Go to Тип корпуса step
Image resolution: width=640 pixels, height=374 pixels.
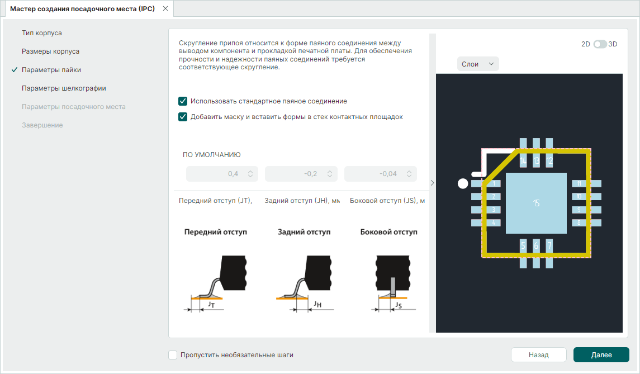[41, 33]
